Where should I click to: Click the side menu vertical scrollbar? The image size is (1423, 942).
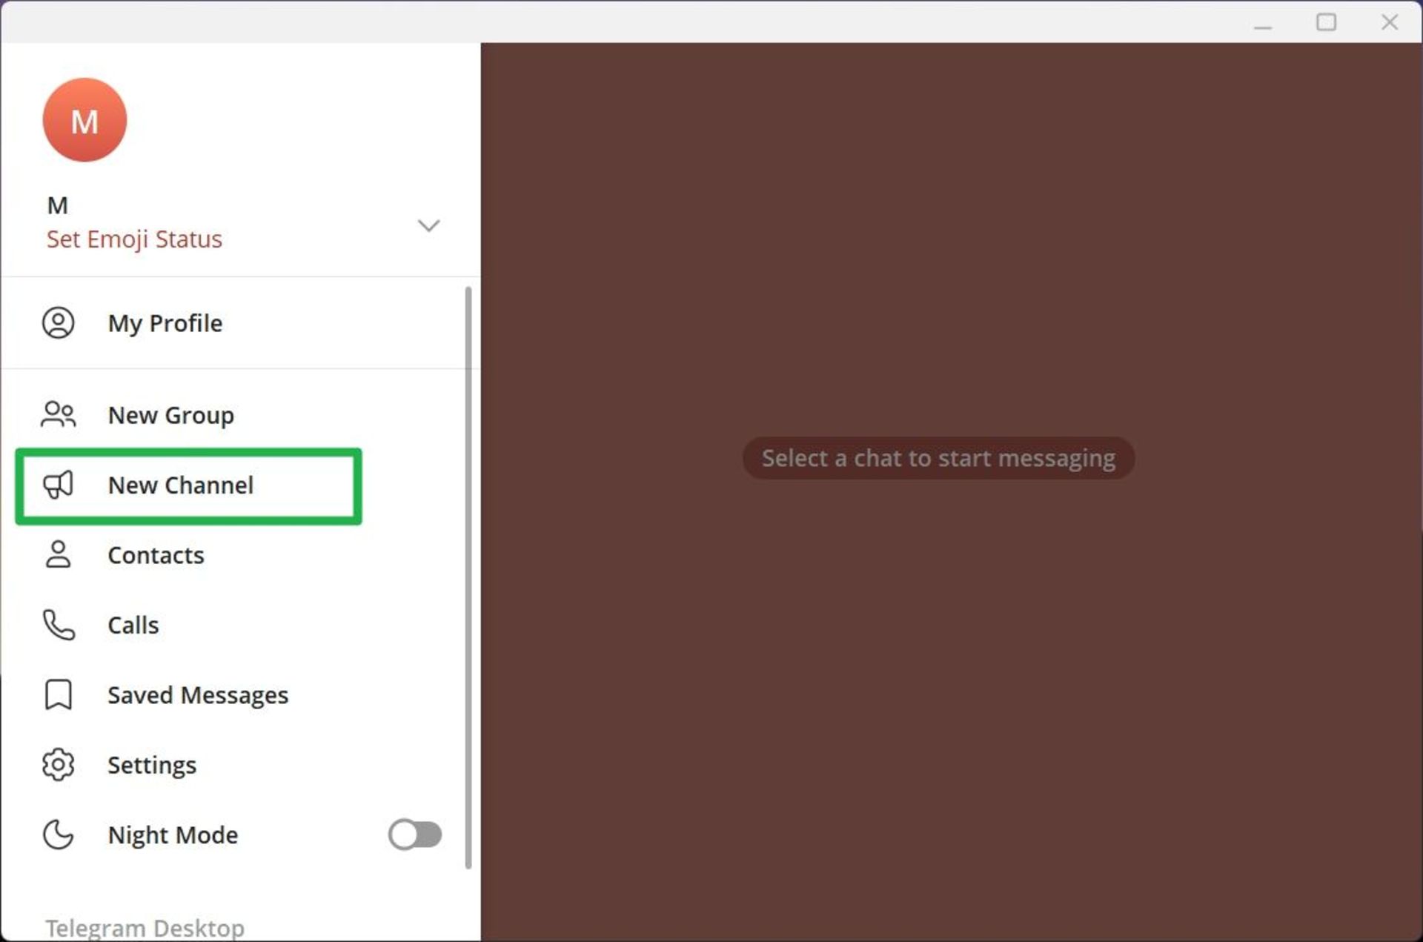(x=468, y=578)
